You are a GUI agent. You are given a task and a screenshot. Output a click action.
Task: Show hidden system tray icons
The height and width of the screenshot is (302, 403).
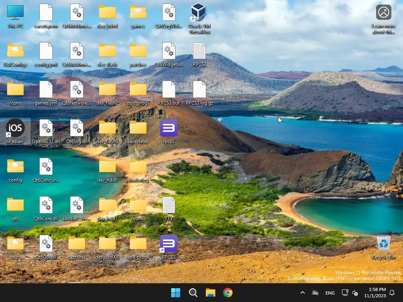pos(303,293)
